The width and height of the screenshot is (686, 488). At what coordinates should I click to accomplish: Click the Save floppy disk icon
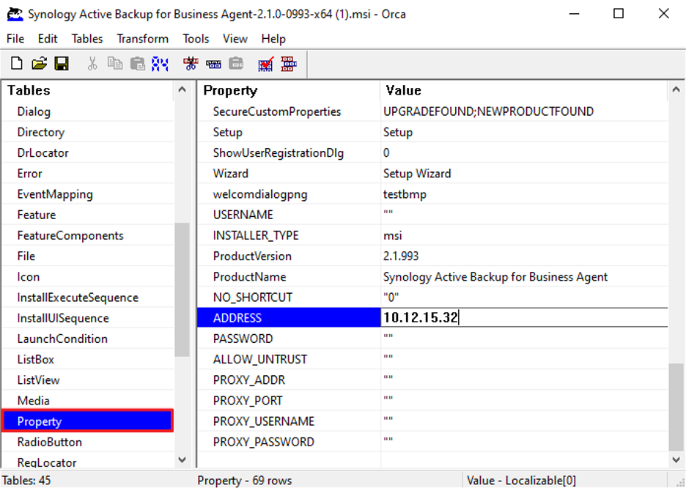point(62,64)
